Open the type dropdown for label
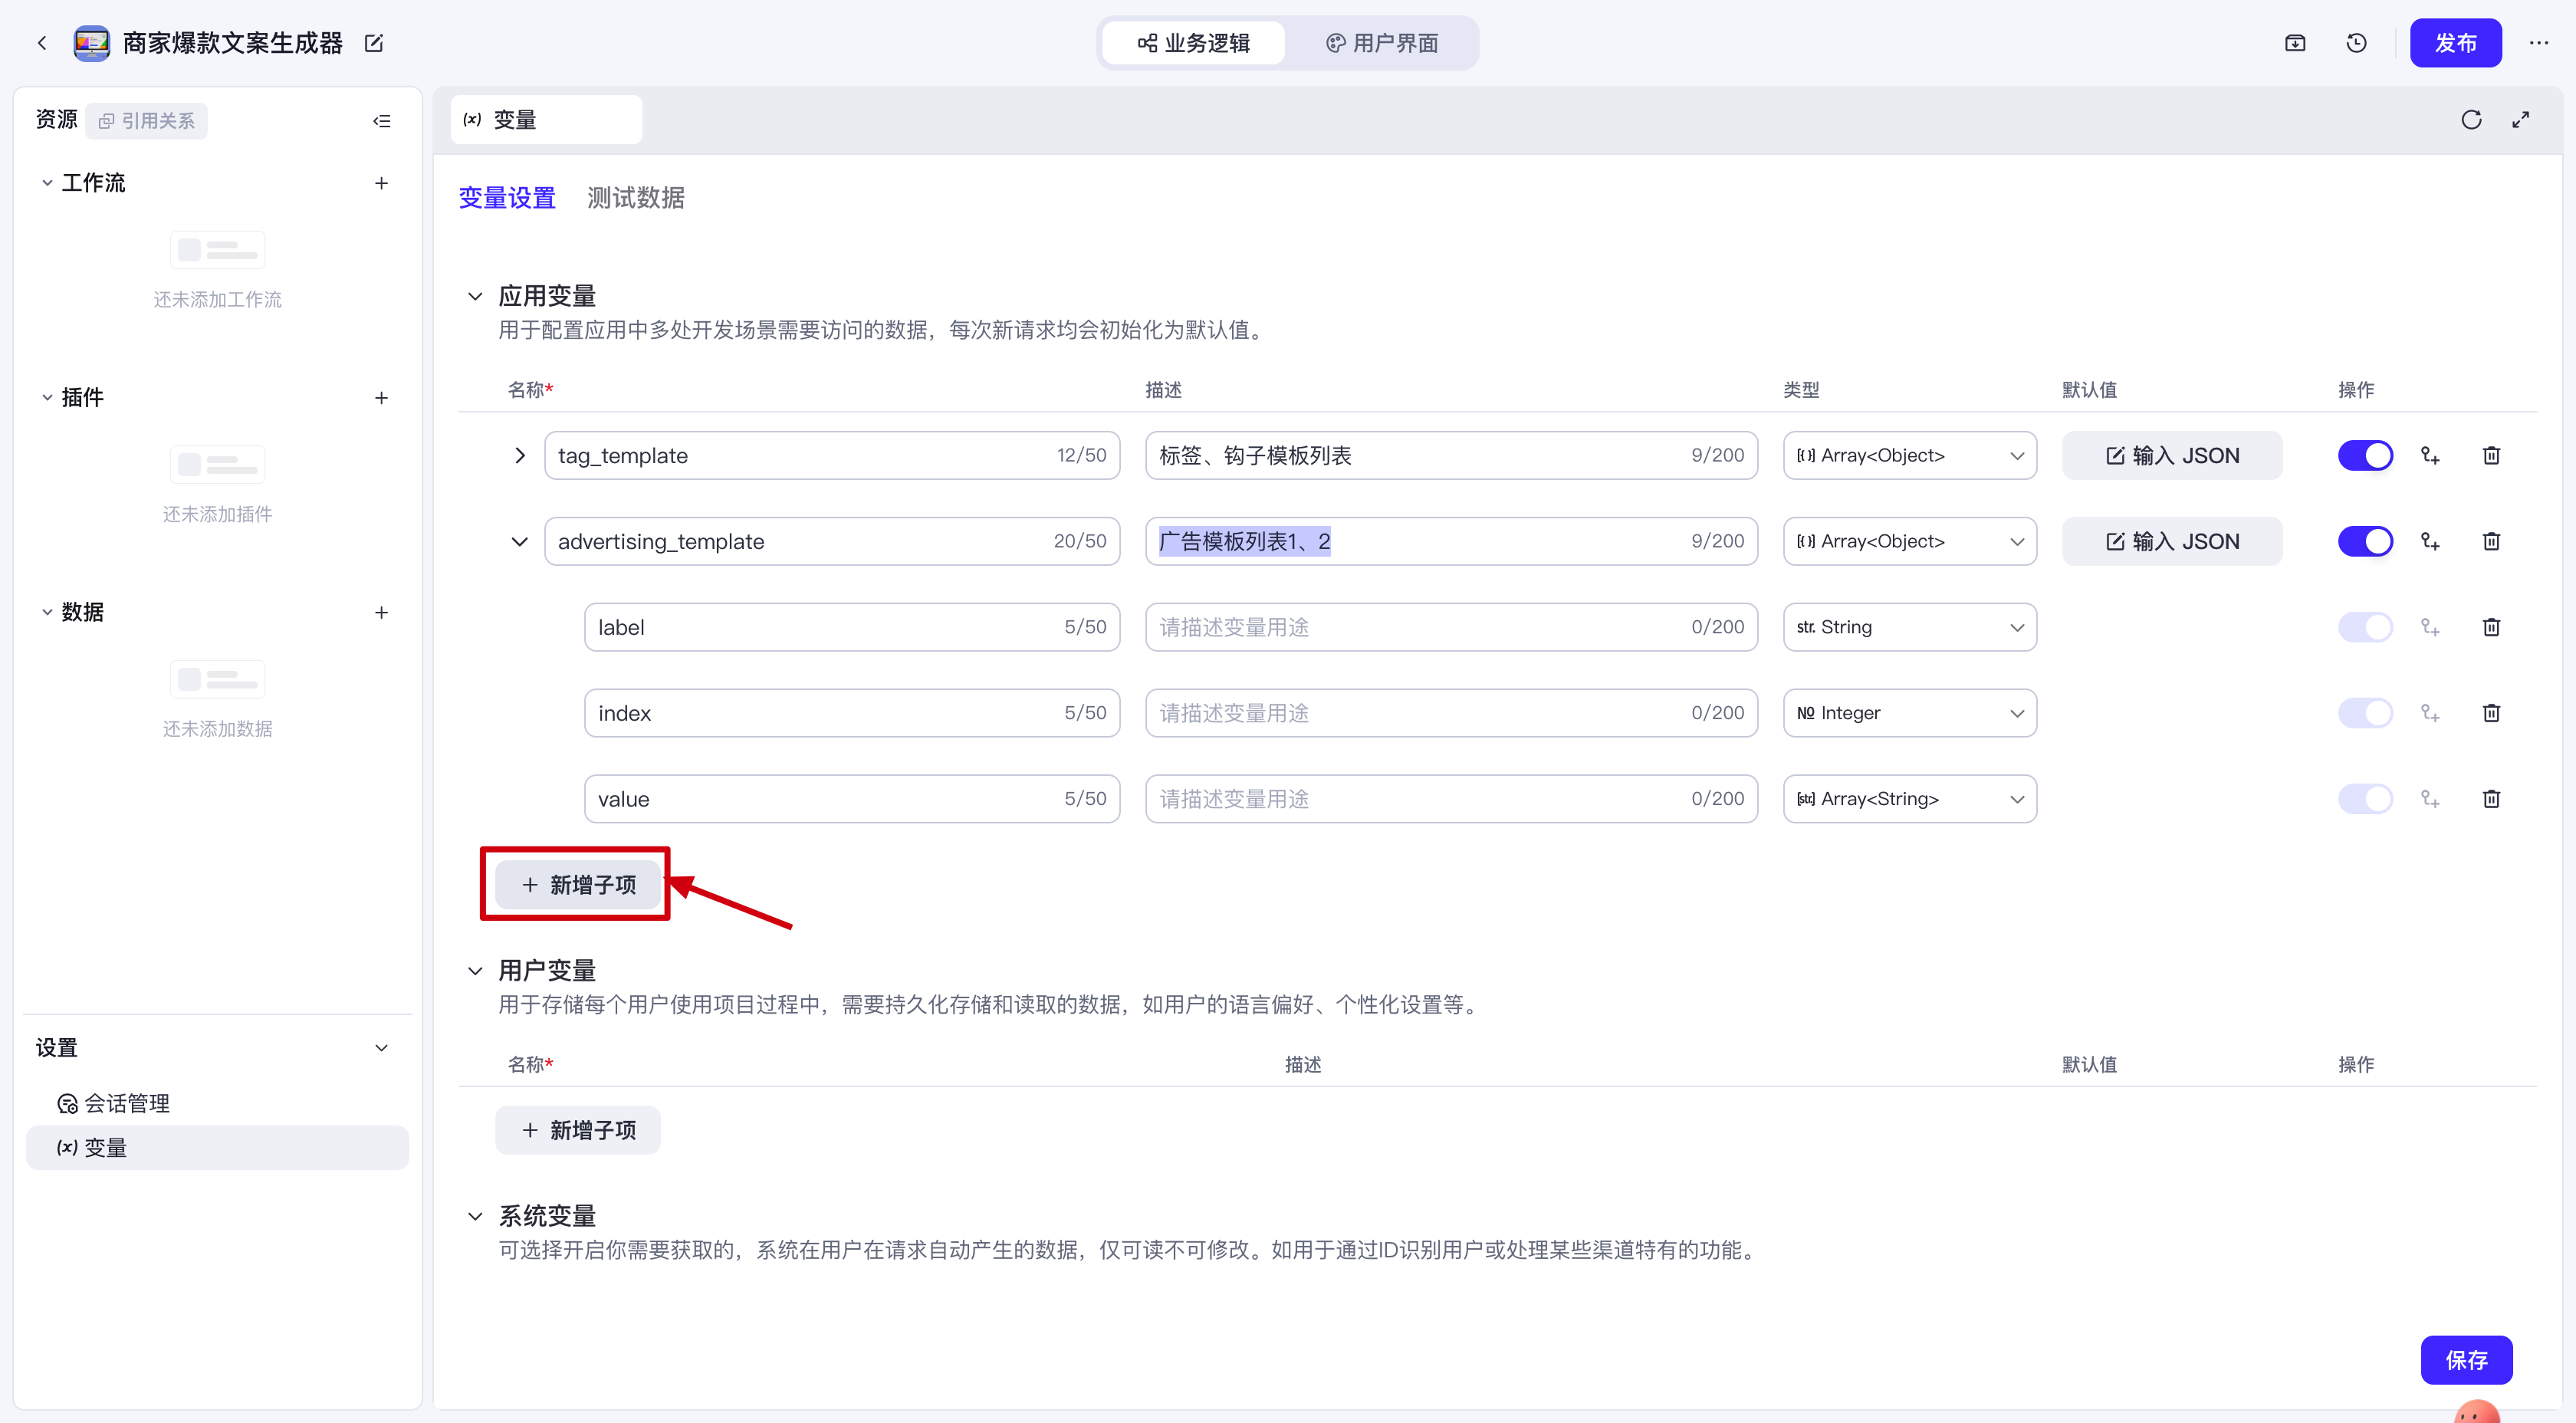This screenshot has height=1423, width=2576. (x=1909, y=628)
